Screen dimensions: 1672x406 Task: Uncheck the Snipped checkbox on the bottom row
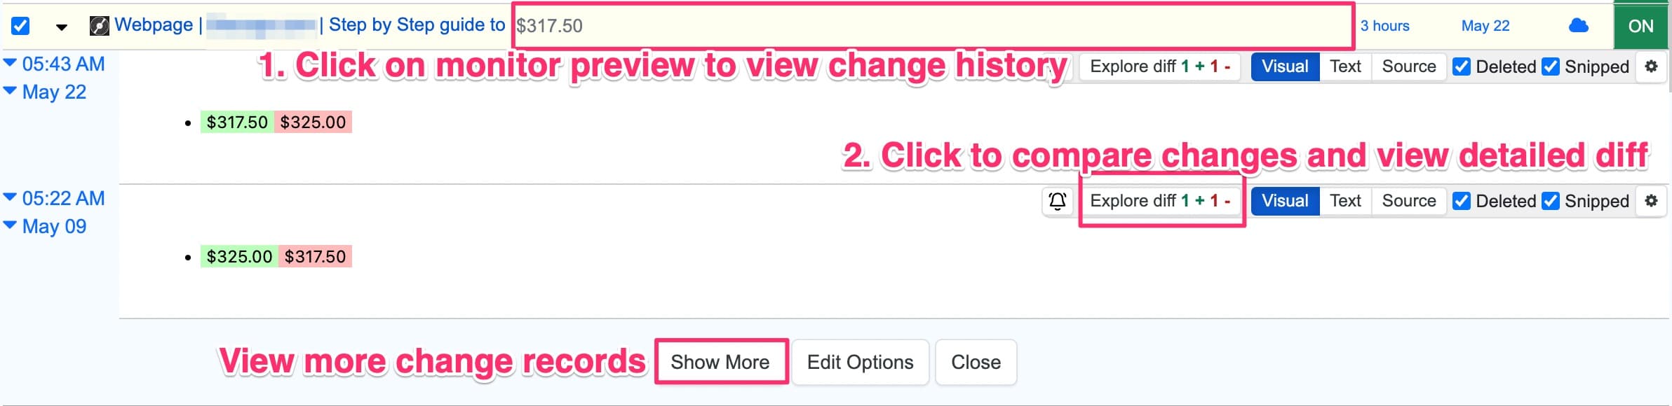coord(1549,201)
